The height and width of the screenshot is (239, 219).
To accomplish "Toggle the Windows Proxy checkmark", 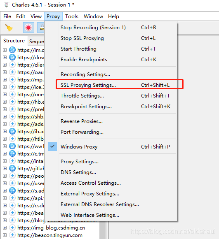I will point(52,146).
